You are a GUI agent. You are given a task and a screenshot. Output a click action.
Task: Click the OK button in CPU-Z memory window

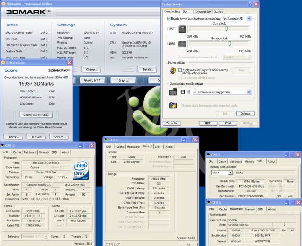click(x=188, y=245)
